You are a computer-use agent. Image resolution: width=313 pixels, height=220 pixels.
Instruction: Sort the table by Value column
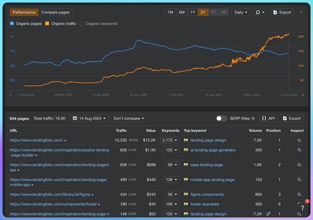pyautogui.click(x=151, y=131)
